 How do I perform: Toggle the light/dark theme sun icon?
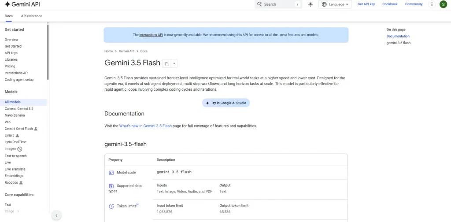pos(311,4)
